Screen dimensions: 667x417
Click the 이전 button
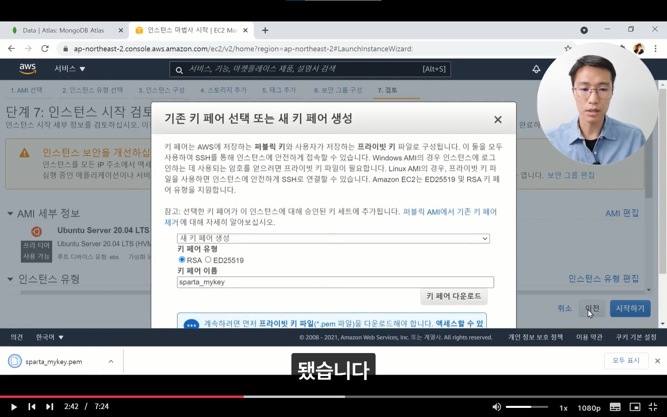coord(592,309)
